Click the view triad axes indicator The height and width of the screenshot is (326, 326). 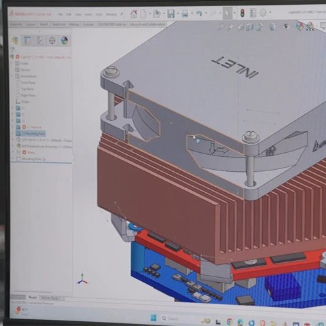click(x=82, y=280)
